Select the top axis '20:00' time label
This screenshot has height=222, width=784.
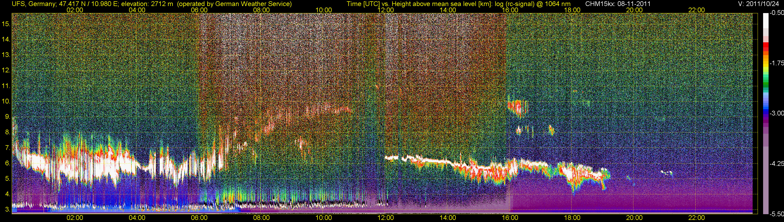[634, 10]
